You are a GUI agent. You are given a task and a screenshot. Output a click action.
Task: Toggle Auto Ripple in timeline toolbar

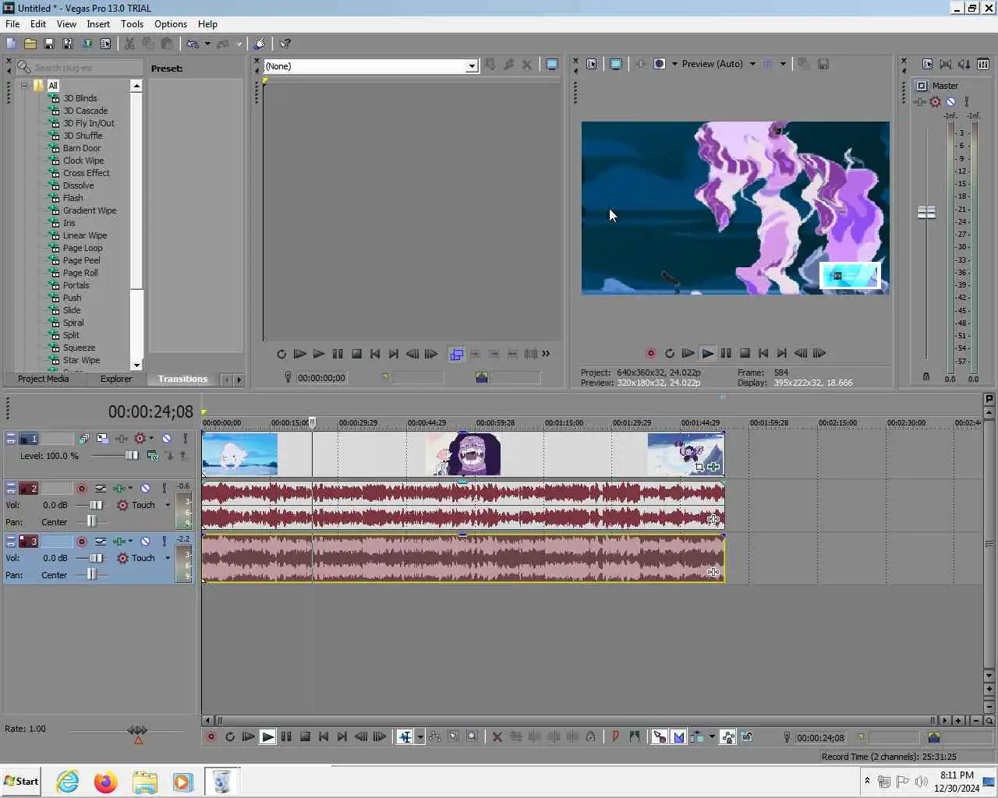coord(696,736)
